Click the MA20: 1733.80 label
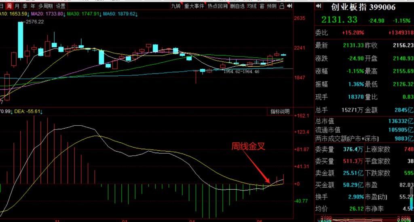Image resolution: width=414 pixels, height=222 pixels. (47, 14)
